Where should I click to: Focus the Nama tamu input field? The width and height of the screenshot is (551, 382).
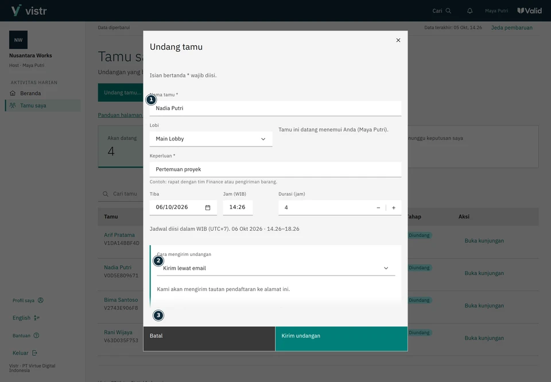[x=275, y=108]
